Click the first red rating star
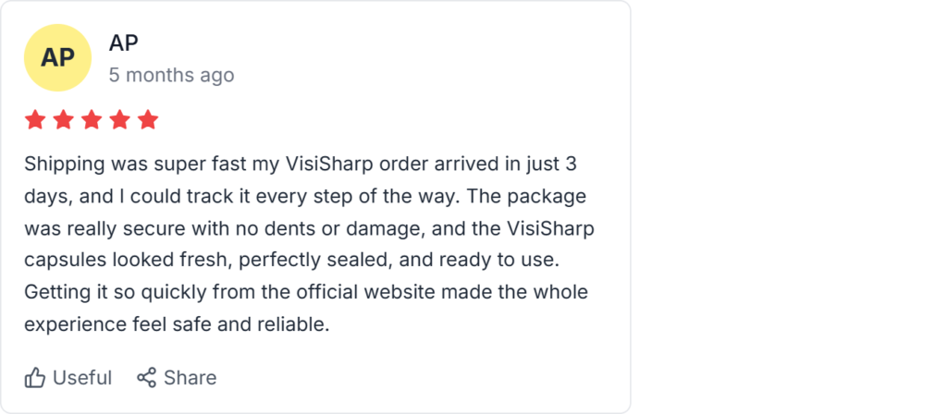This screenshot has height=414, width=947. [35, 120]
